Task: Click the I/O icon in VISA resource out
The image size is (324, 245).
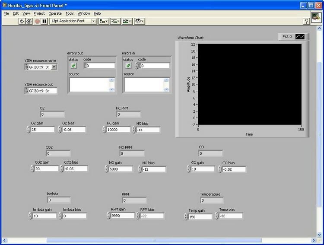Action: click(26, 91)
